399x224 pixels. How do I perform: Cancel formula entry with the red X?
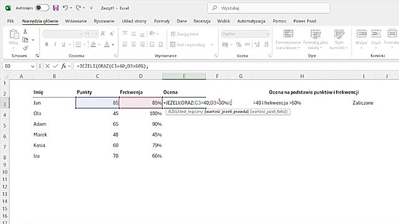[x=47, y=66]
